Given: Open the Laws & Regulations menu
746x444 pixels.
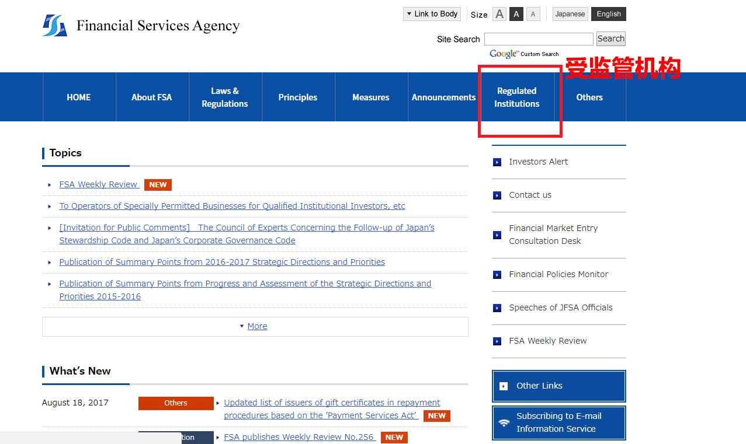Looking at the screenshot, I should click(x=225, y=97).
